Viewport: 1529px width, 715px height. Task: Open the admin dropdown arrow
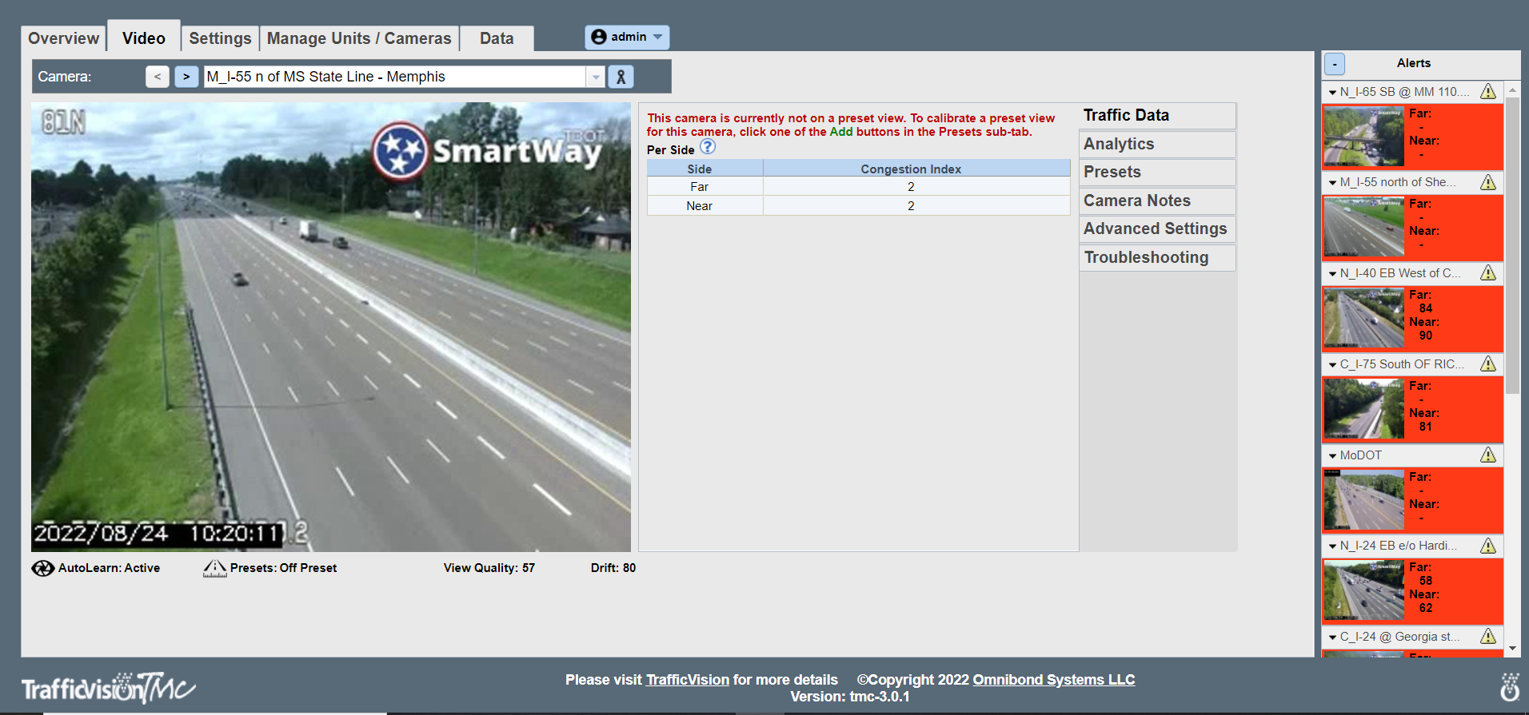pos(657,37)
